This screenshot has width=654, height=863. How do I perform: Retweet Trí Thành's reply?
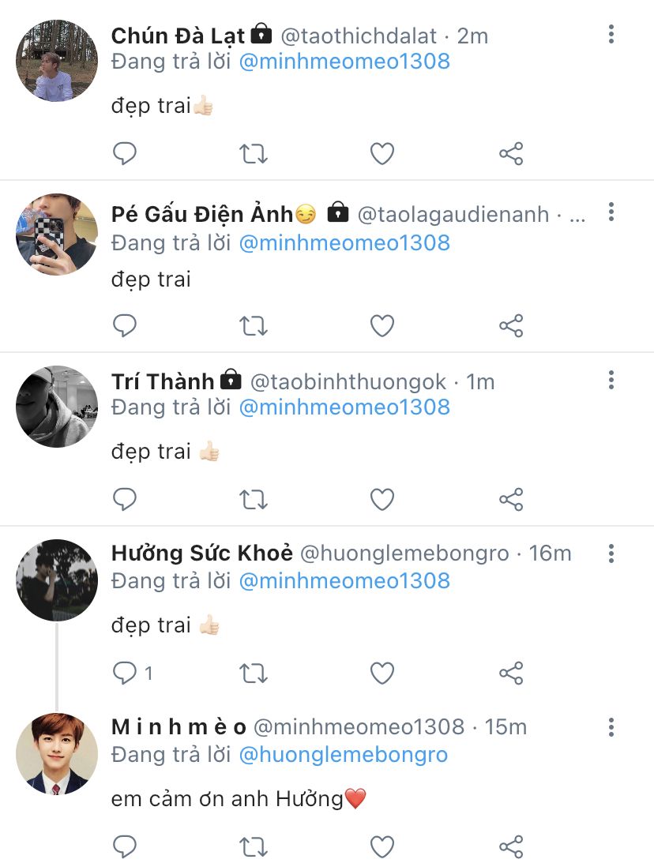coord(254,499)
